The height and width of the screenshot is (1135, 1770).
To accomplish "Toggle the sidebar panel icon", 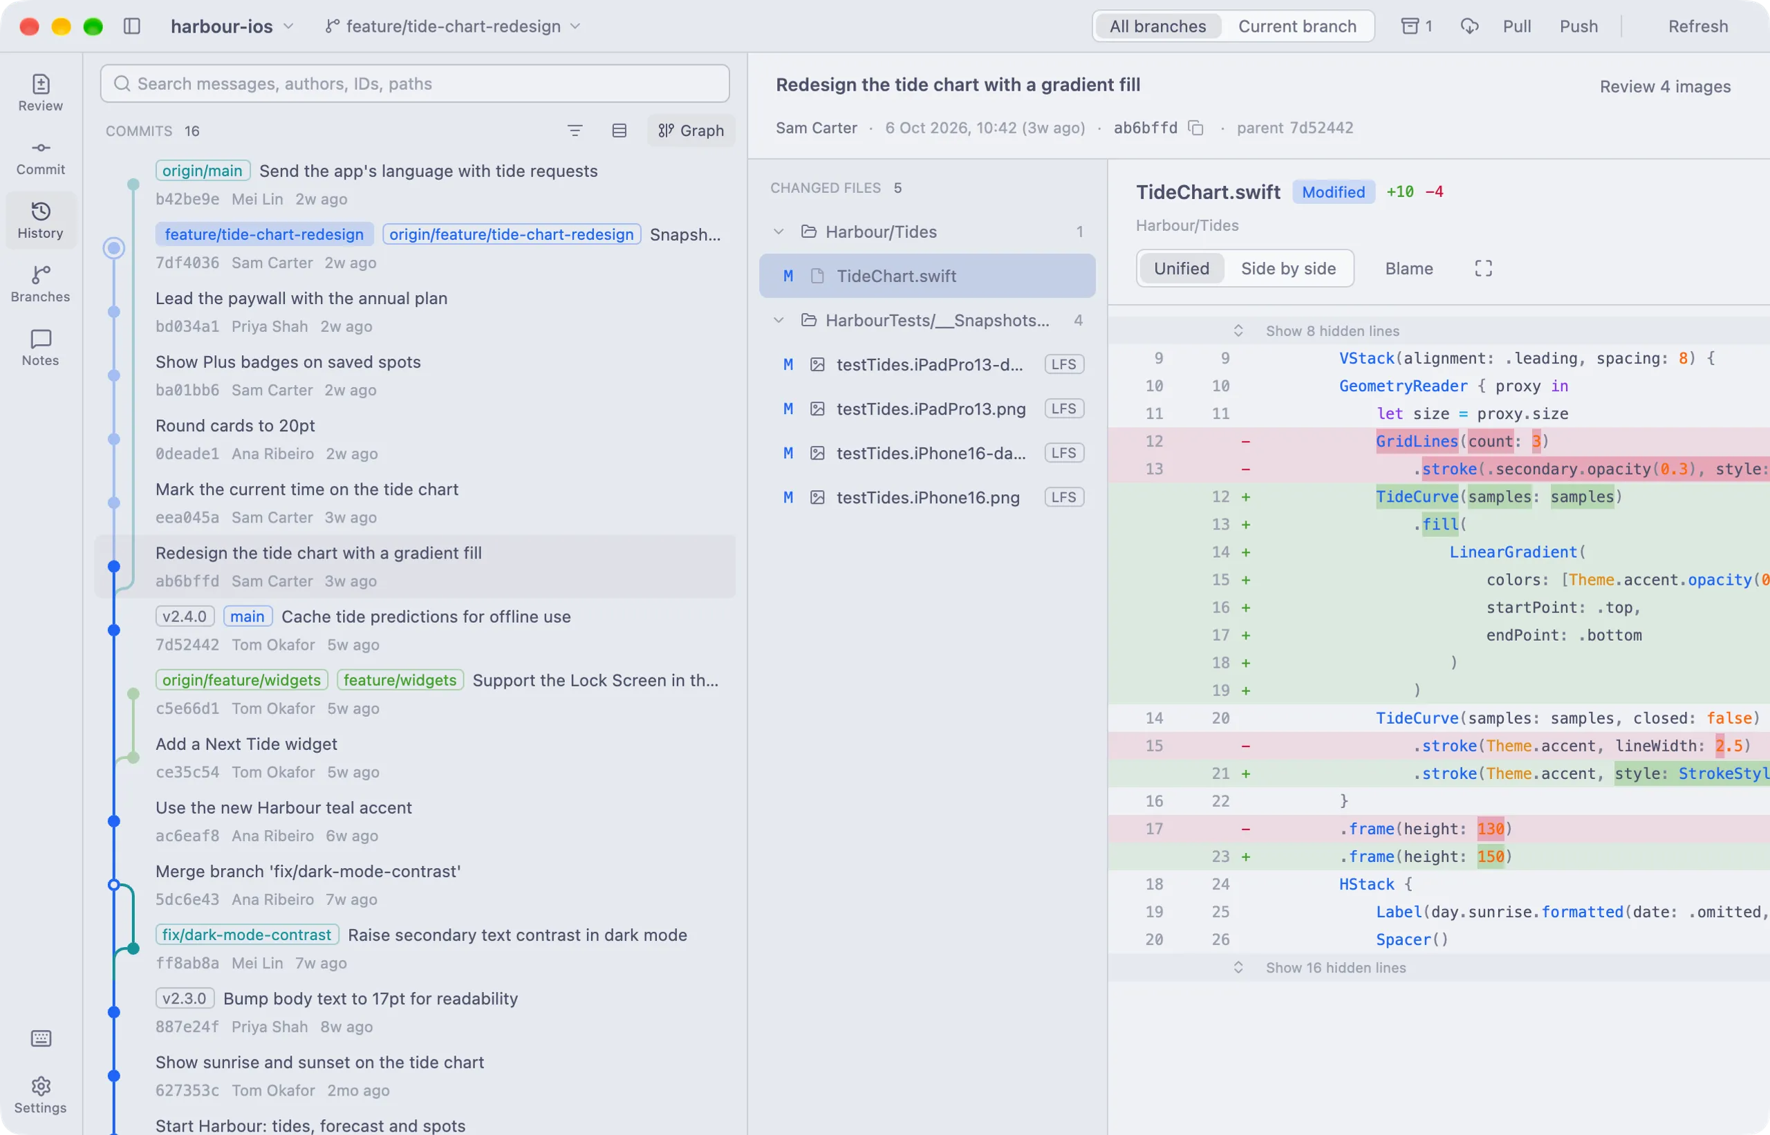I will coord(132,26).
